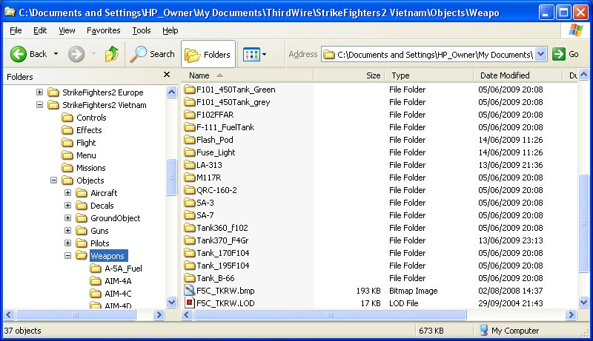Click the LA-313 folder icon

(x=190, y=165)
